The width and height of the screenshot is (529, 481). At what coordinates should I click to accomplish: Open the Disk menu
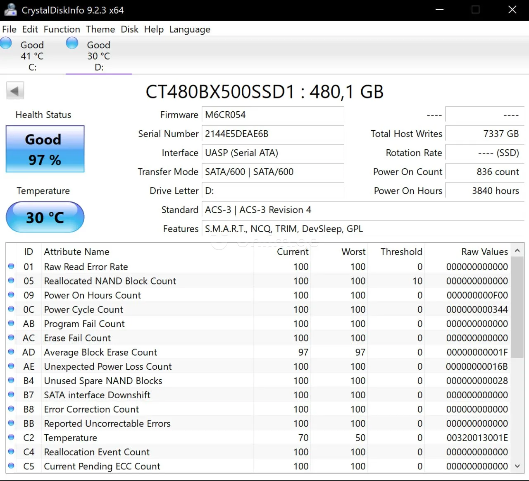(x=129, y=29)
